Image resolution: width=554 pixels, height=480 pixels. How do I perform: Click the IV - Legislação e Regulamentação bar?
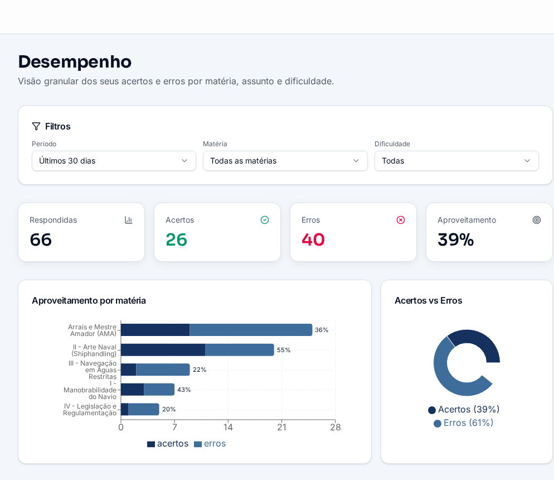coord(140,409)
